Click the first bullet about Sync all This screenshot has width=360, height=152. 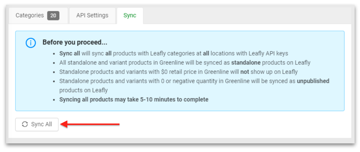tap(173, 53)
